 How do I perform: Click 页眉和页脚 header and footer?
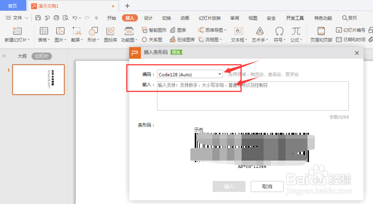pos(321,35)
